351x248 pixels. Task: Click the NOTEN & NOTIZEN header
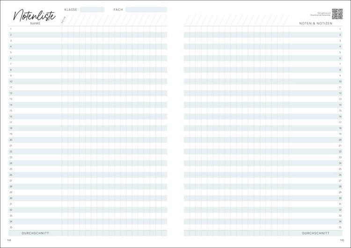(x=315, y=23)
